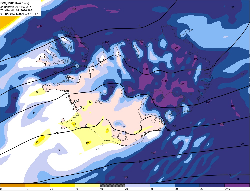250x191 pixels.
Task: Click the 30–40 pale yellow legend swatch
Action: [87, 185]
